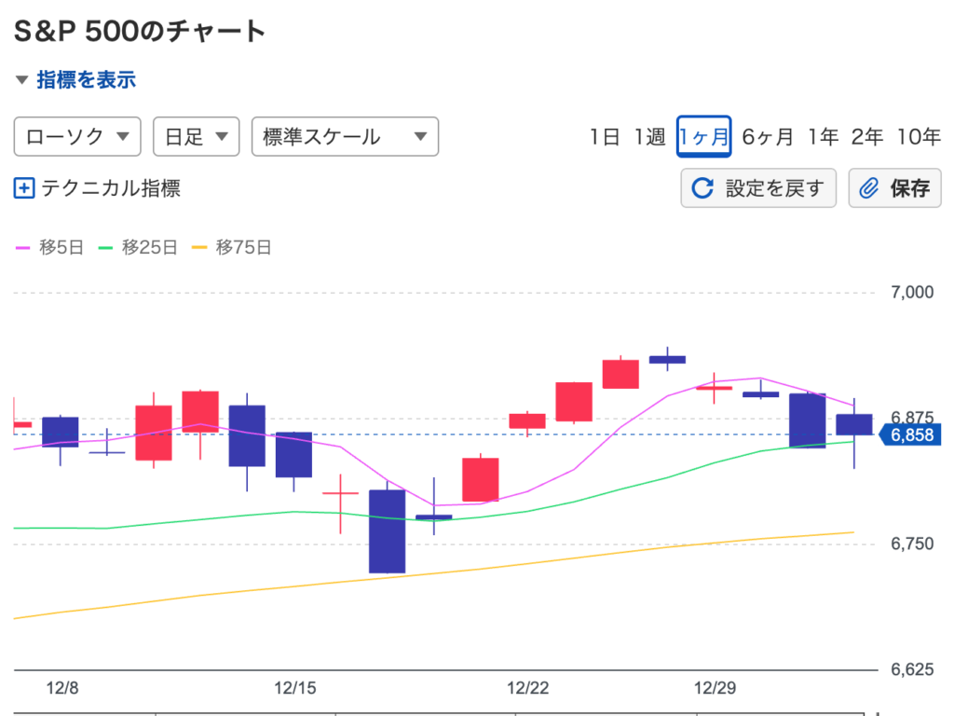Click the blue 6,858 current price tag

point(909,435)
